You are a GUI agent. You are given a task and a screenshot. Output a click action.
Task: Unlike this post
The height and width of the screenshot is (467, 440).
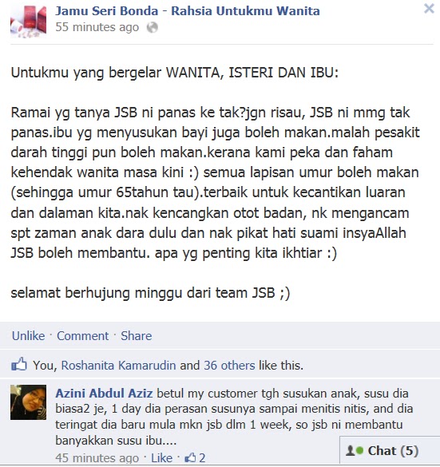[x=28, y=335]
